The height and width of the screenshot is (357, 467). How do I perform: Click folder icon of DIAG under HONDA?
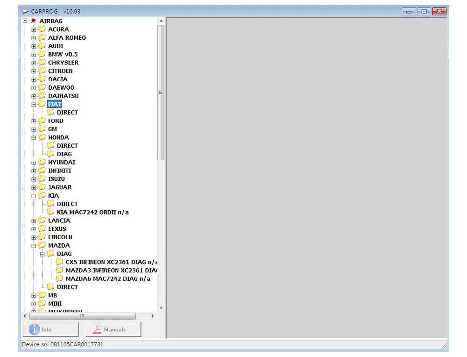tap(50, 153)
